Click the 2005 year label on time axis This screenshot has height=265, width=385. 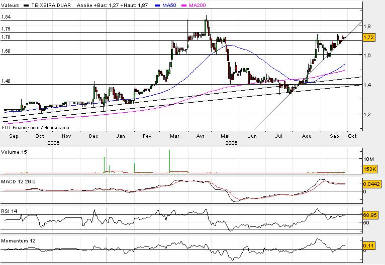[x=53, y=143]
